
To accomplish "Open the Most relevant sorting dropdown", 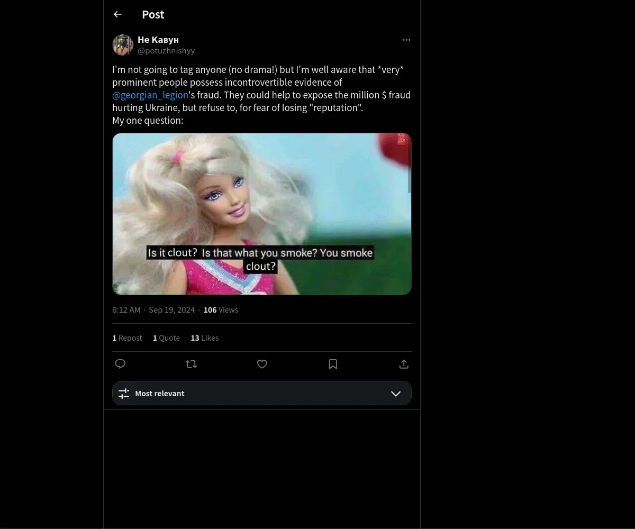I will 262,393.
